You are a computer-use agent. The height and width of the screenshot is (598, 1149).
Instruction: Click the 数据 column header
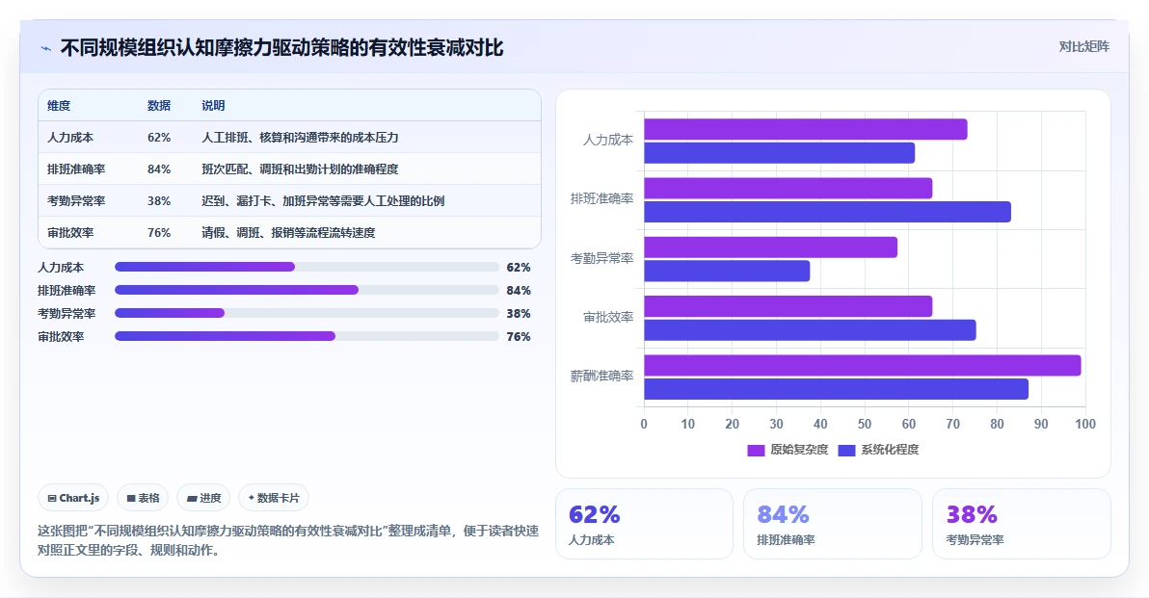coord(159,105)
